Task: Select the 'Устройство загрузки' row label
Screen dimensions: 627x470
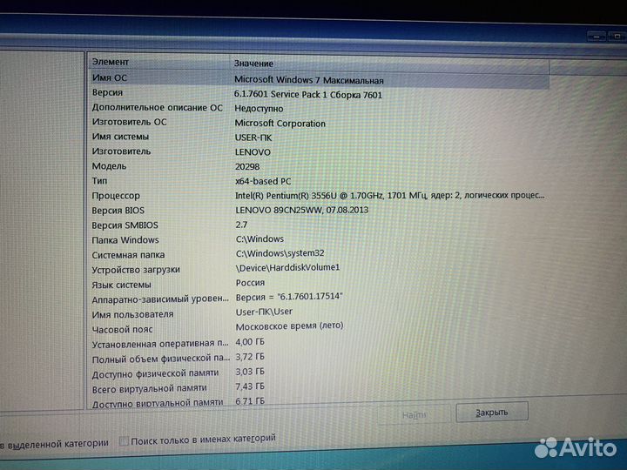Action: [x=136, y=270]
